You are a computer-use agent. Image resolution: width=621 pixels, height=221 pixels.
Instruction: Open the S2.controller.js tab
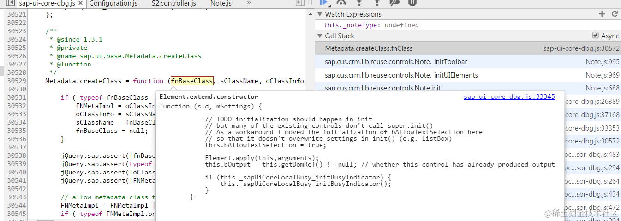click(173, 3)
